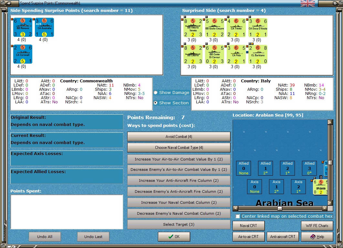Close the Spend Surprise Points window
Image resolution: width=343 pixels, height=248 pixels.
335,3
